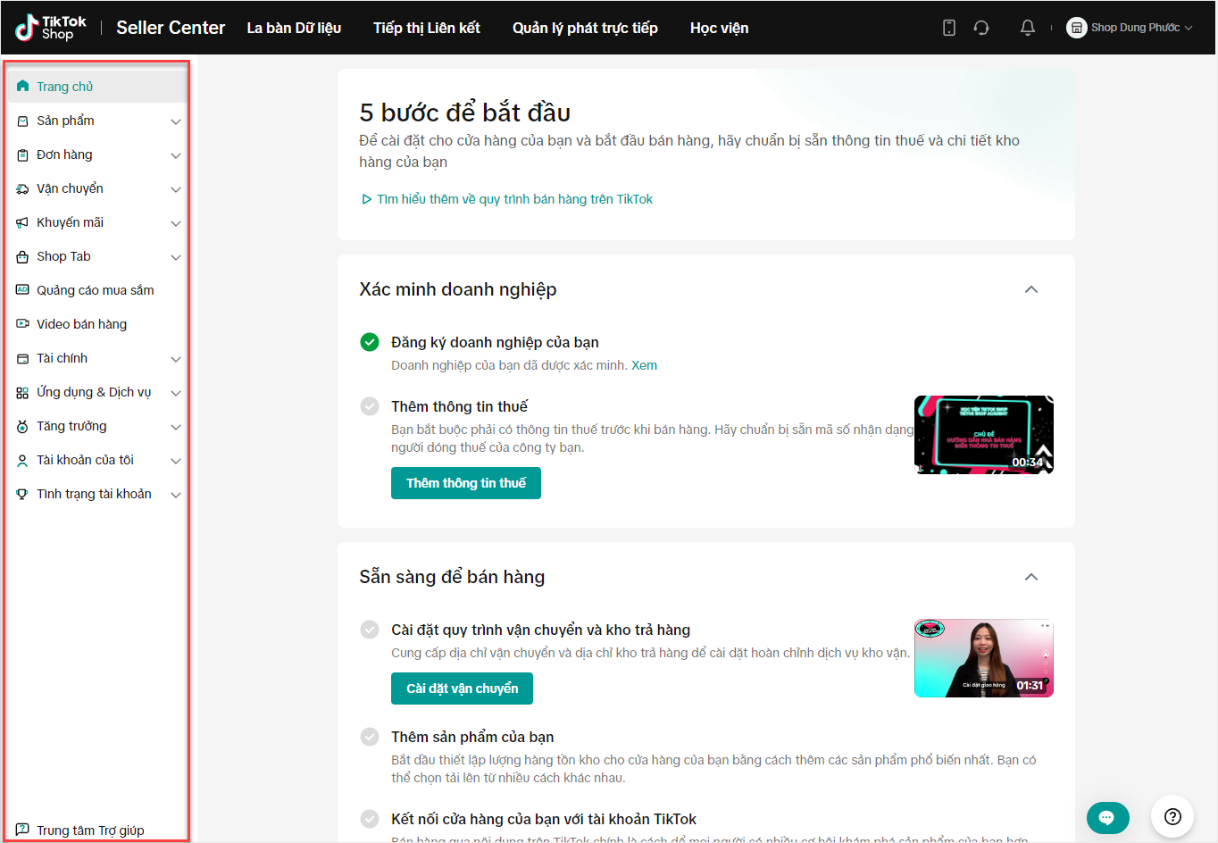Screen dimensions: 1218x843
Task: Click the Đơn hàng clipboard icon
Action: pos(22,154)
